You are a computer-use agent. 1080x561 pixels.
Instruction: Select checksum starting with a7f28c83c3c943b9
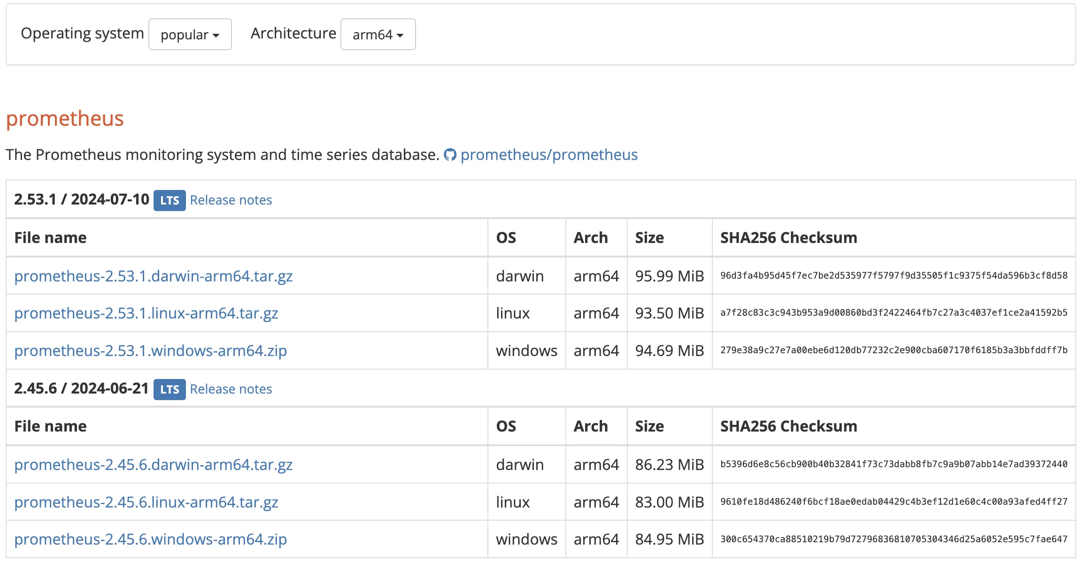tap(894, 313)
